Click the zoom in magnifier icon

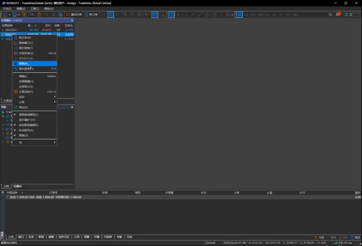pos(125,15)
